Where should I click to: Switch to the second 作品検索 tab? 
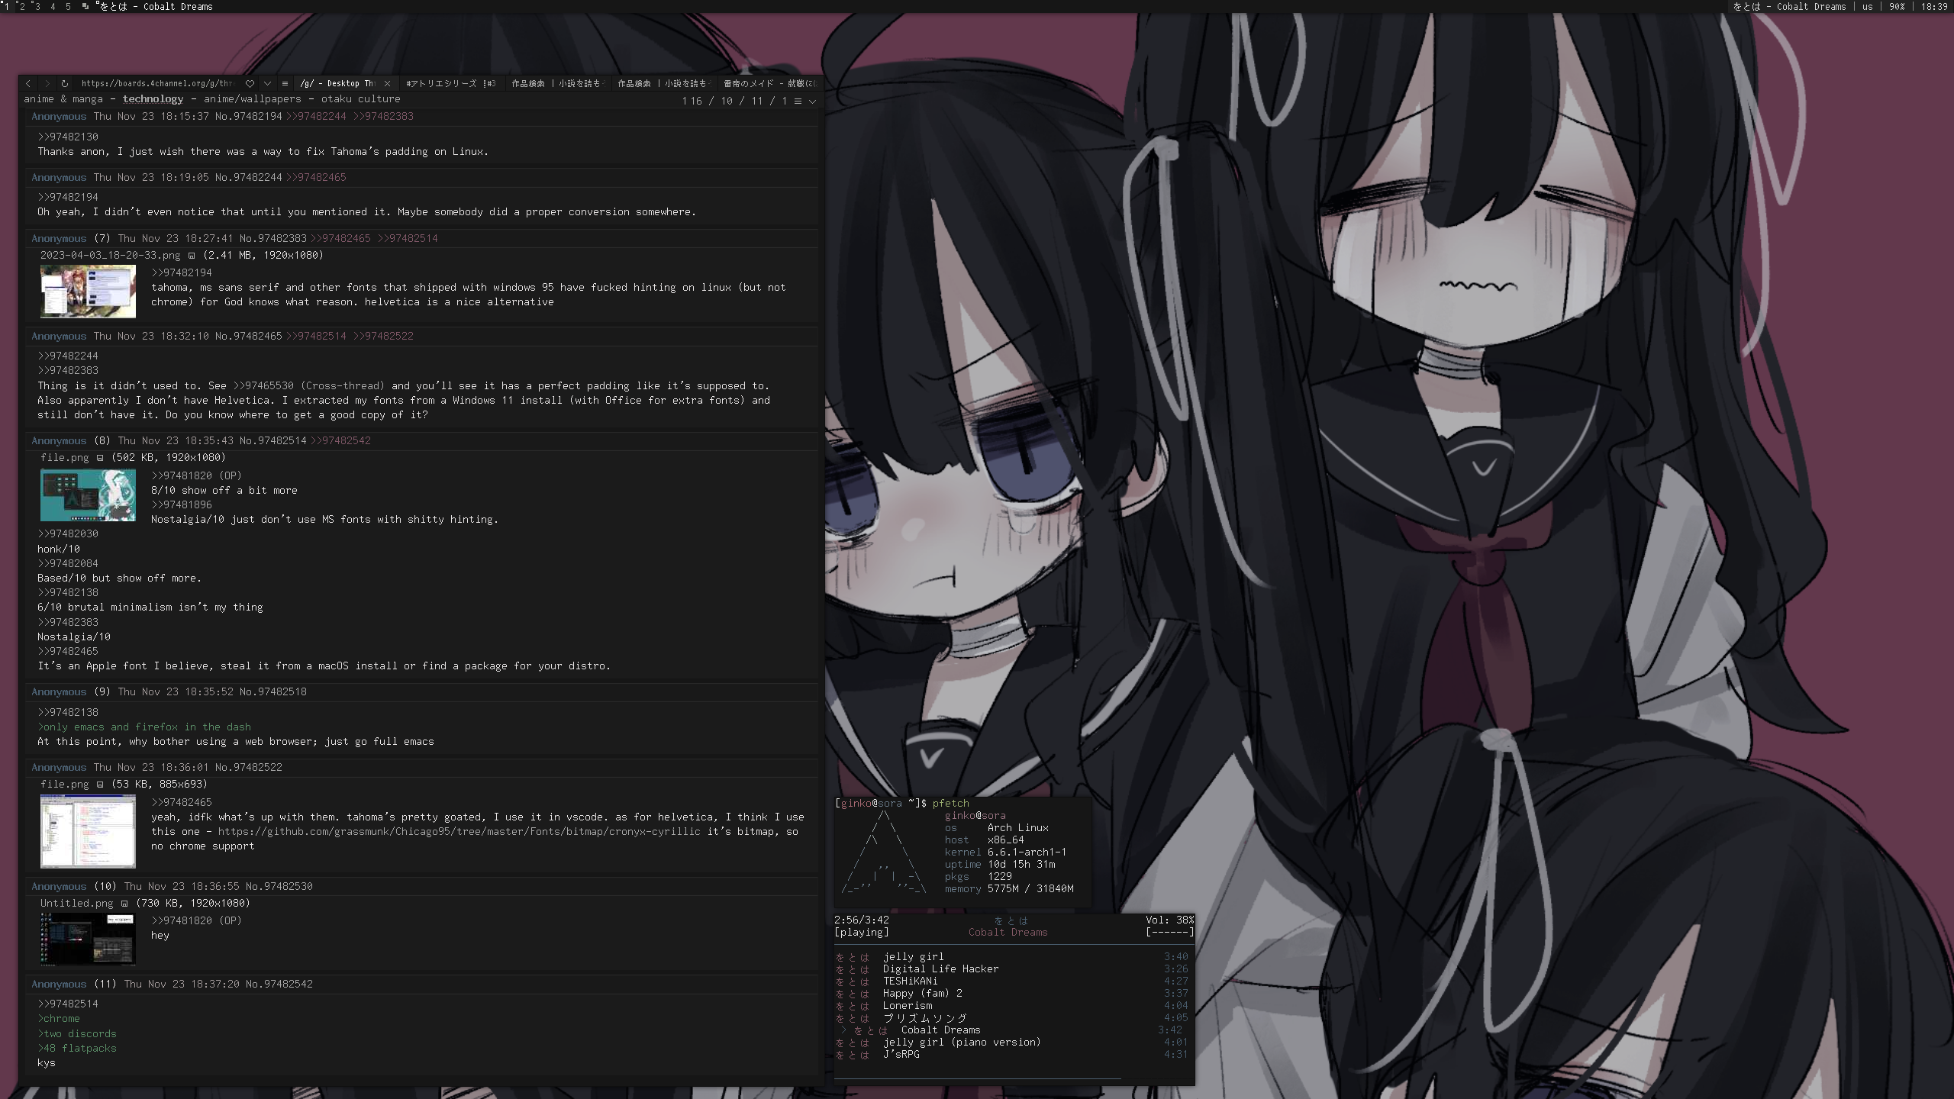click(664, 83)
